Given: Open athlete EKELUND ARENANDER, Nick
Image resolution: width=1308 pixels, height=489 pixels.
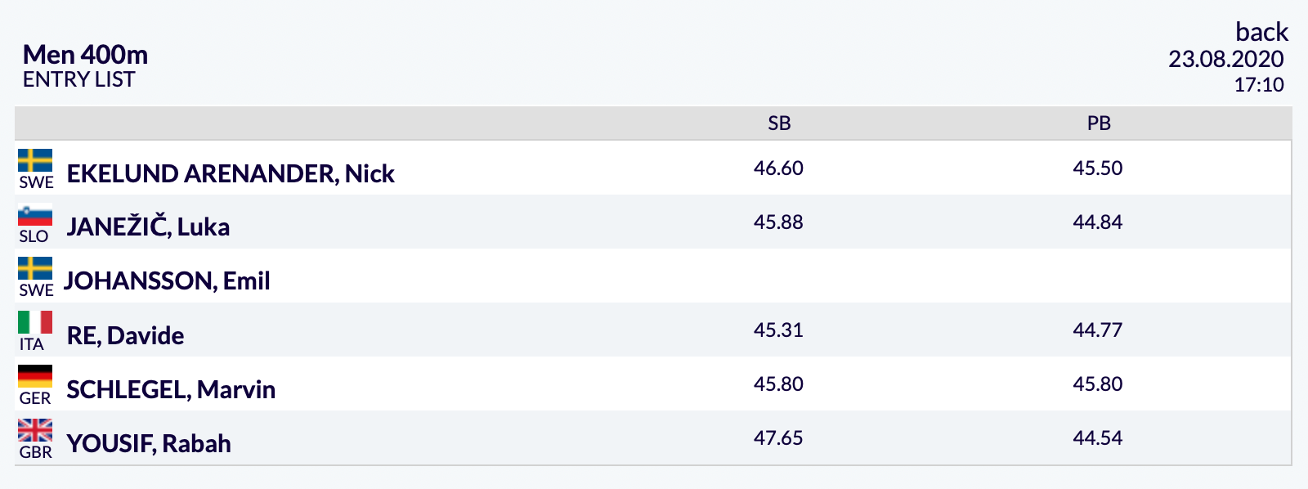Looking at the screenshot, I should tap(231, 173).
